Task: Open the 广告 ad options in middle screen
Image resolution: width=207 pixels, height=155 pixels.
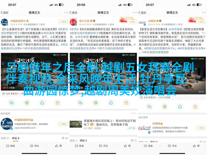Action: coord(133,113)
